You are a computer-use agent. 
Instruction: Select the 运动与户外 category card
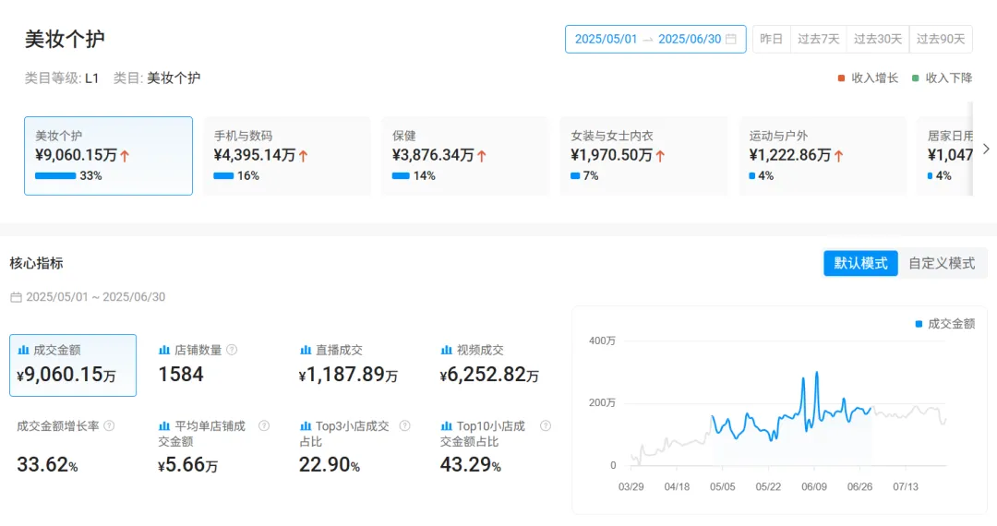(x=823, y=156)
